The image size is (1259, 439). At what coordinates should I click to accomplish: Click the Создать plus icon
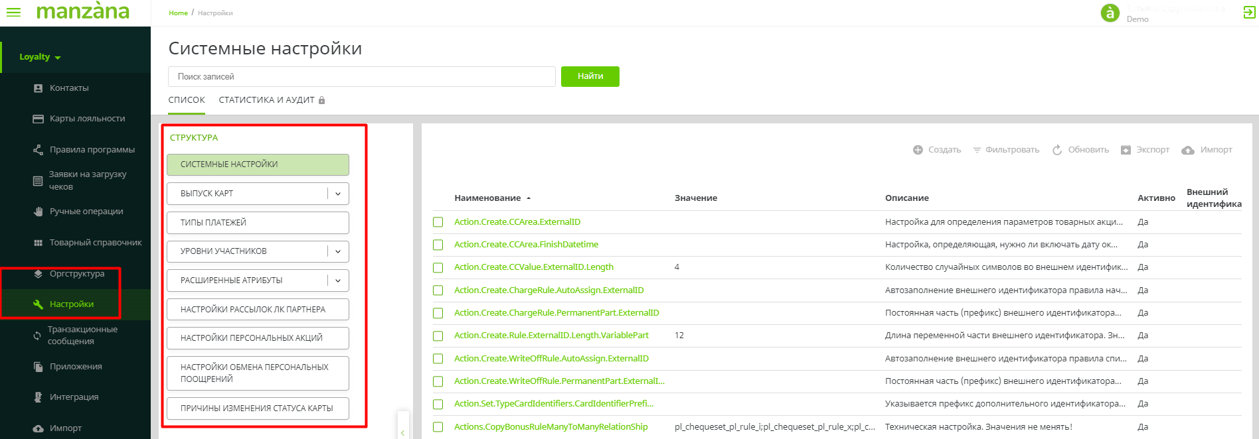(x=918, y=150)
